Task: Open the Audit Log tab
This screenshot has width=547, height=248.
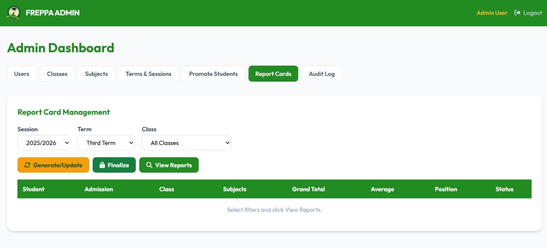Action: click(322, 74)
